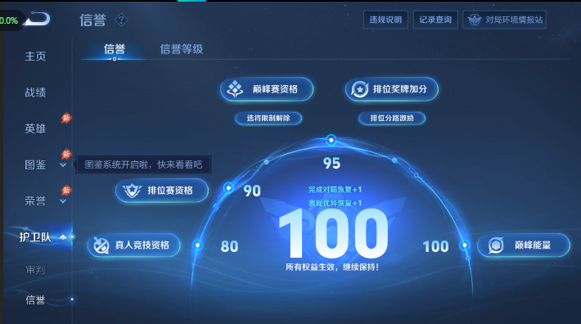This screenshot has height=324, width=581.
Task: Open the question mark help icon beside 信誉
Action: [121, 20]
